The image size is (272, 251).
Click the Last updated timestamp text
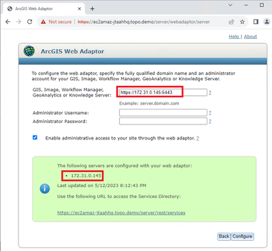click(x=101, y=186)
